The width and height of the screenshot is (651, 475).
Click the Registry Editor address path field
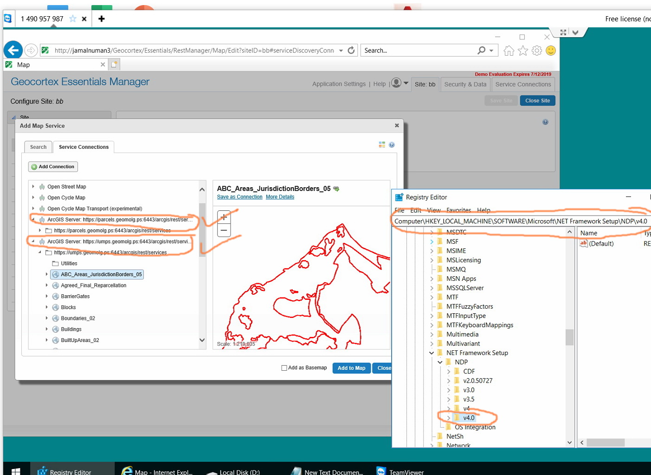coord(521,222)
